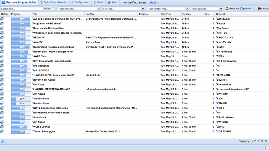This screenshot has height=151, width=269.
Task: Open details icon for NDR 2 Soundcheck row
Action: click(x=2, y=108)
